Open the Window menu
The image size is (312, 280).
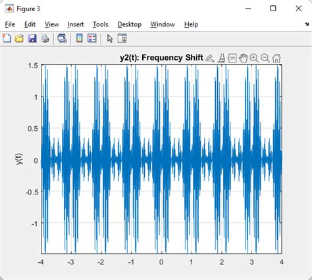[x=163, y=24]
